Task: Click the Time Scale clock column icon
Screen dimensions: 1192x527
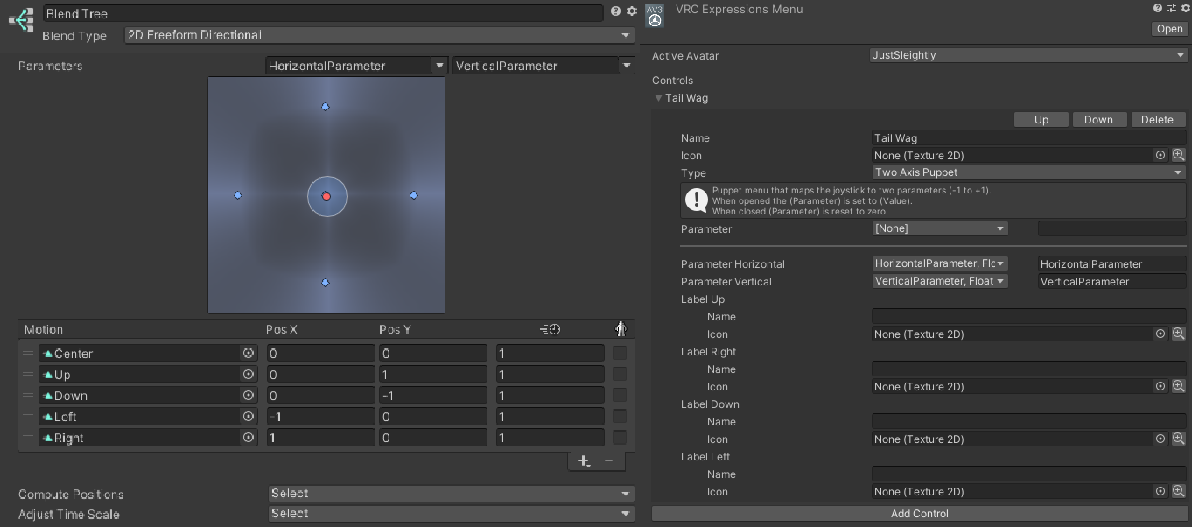Action: 550,329
